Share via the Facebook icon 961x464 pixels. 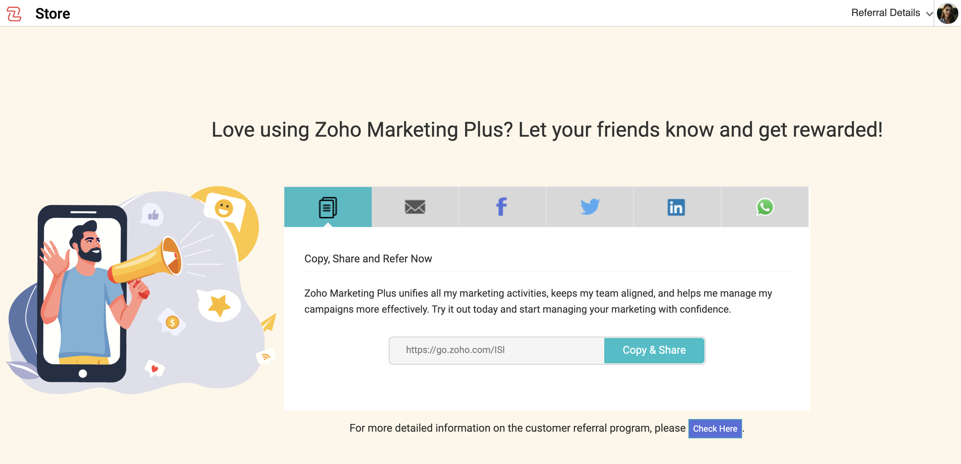point(502,207)
